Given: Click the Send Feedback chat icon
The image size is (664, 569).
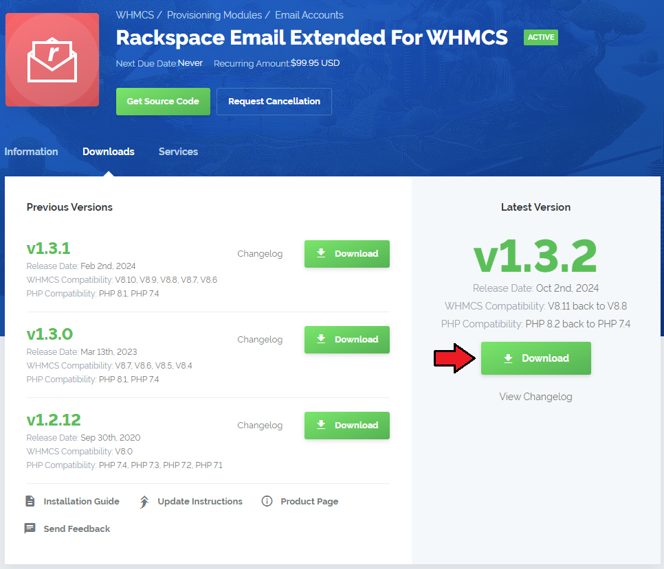Looking at the screenshot, I should tap(30, 529).
